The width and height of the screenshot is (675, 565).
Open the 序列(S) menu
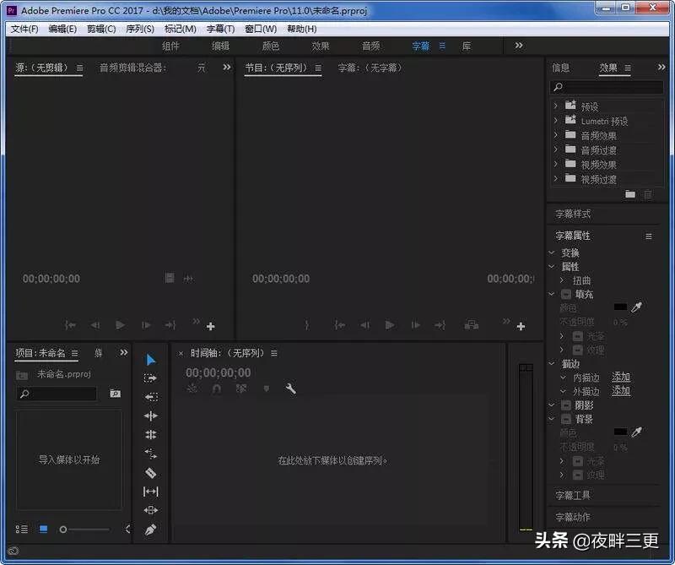tap(140, 29)
